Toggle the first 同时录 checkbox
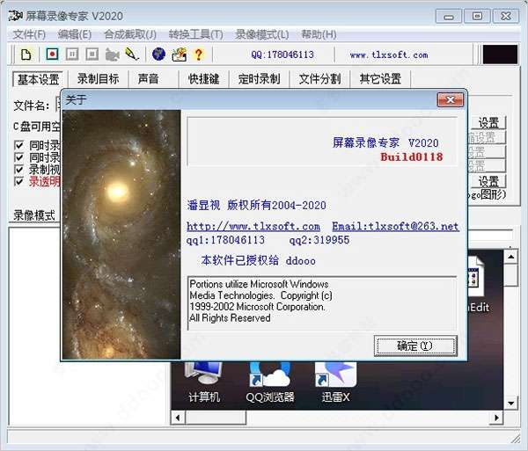The height and width of the screenshot is (451, 528). pos(18,145)
